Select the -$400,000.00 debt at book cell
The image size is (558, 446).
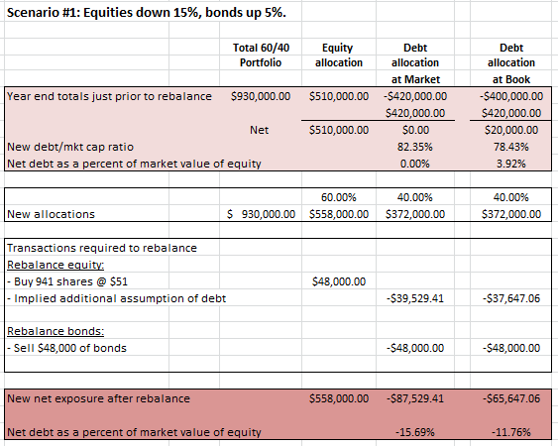pyautogui.click(x=511, y=96)
